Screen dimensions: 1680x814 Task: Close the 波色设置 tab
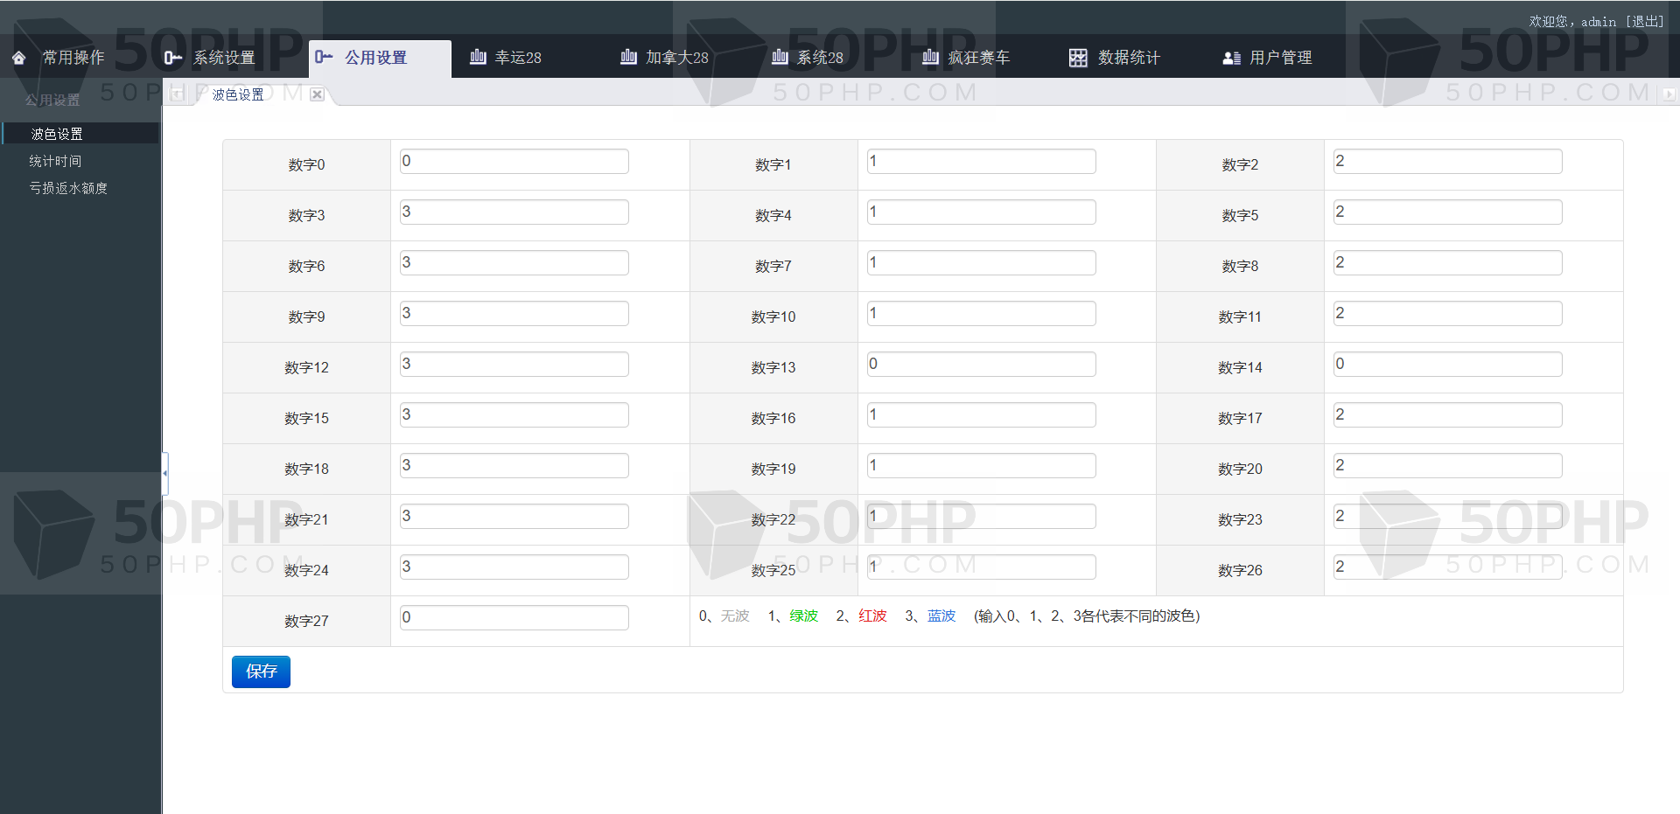[x=317, y=94]
